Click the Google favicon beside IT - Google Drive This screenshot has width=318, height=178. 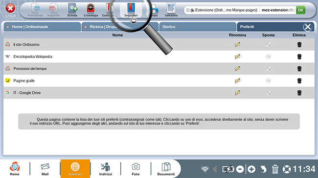(x=8, y=93)
